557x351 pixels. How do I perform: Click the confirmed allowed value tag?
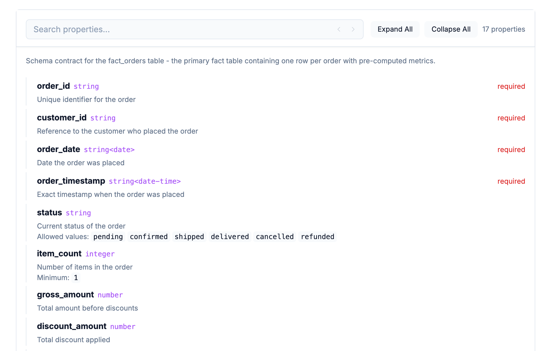pyautogui.click(x=149, y=237)
